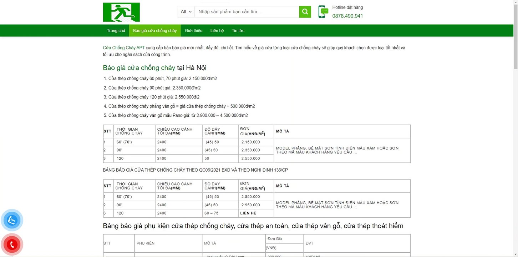518x257 pixels.
Task: Open the blue Zalo chat floating button
Action: click(x=12, y=220)
